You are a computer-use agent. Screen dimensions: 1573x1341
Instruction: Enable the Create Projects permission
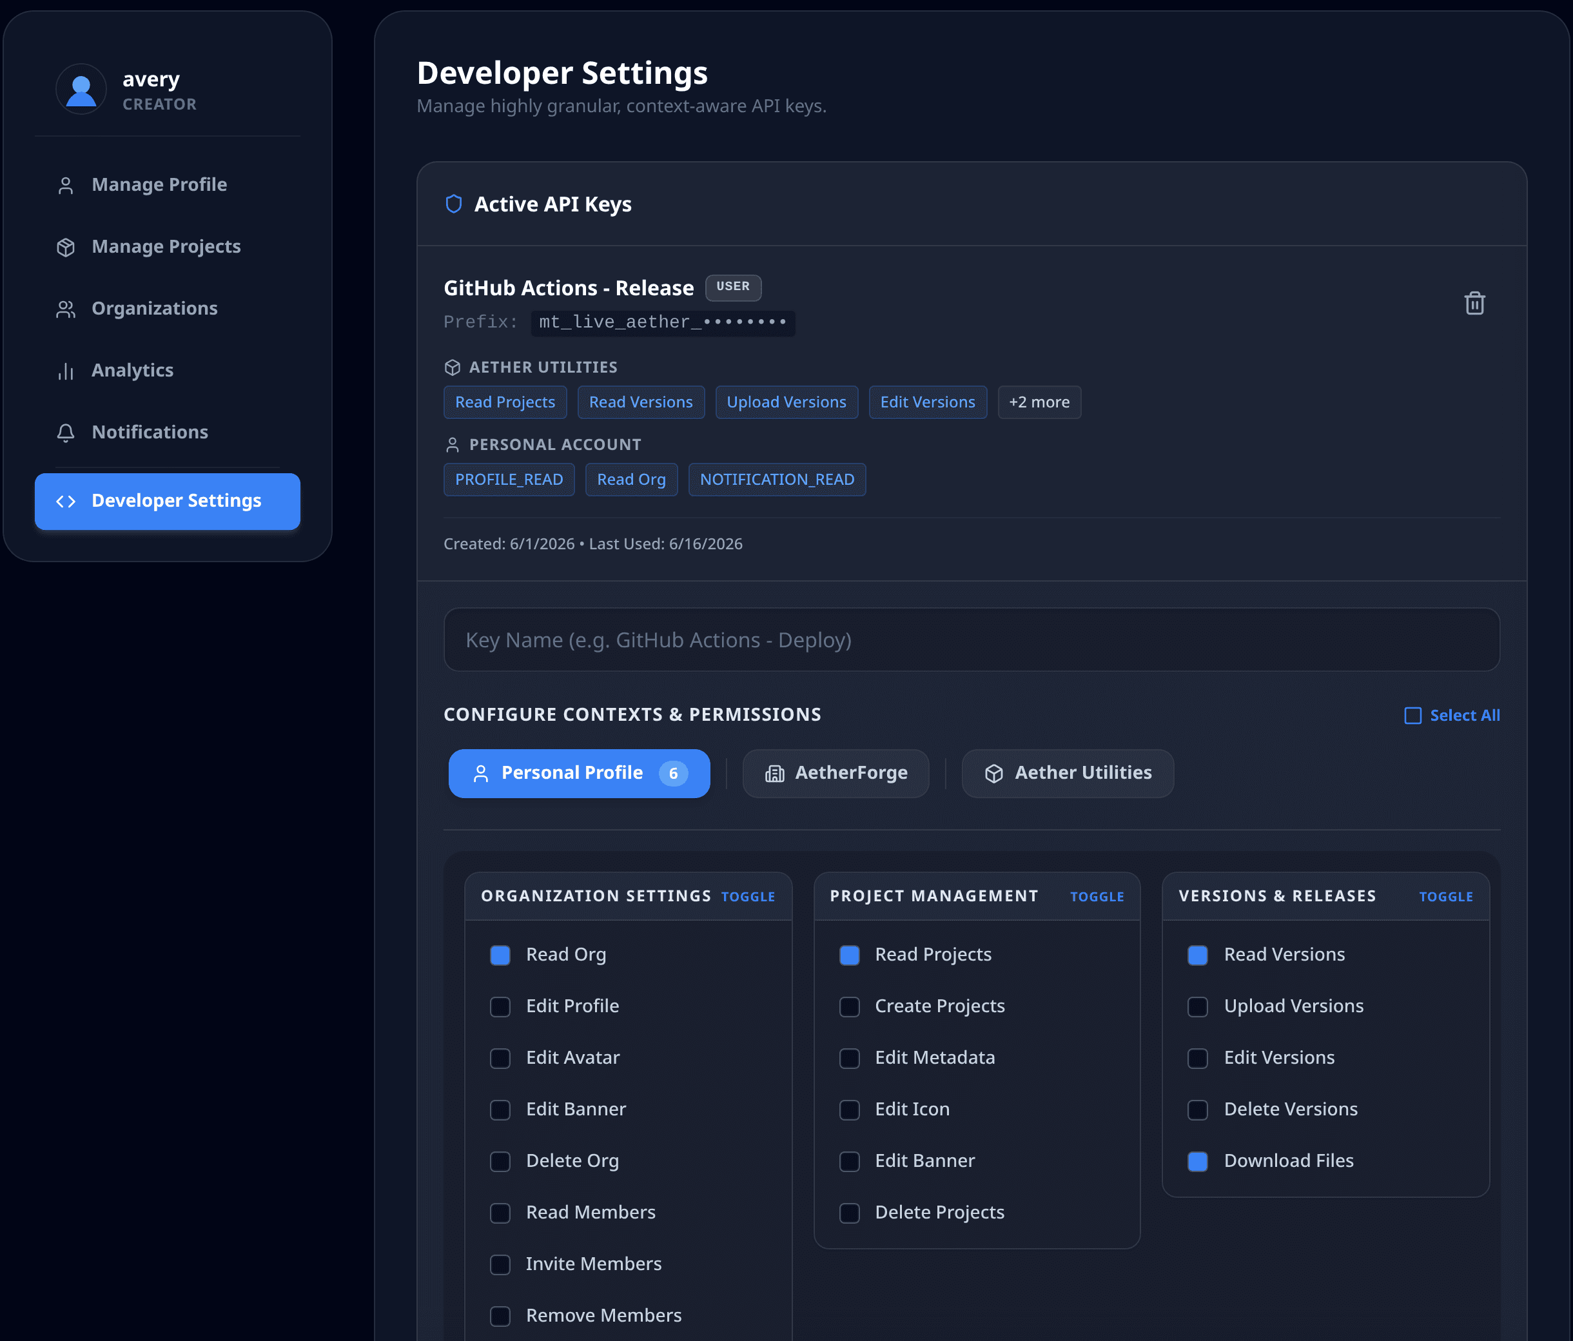(850, 1006)
